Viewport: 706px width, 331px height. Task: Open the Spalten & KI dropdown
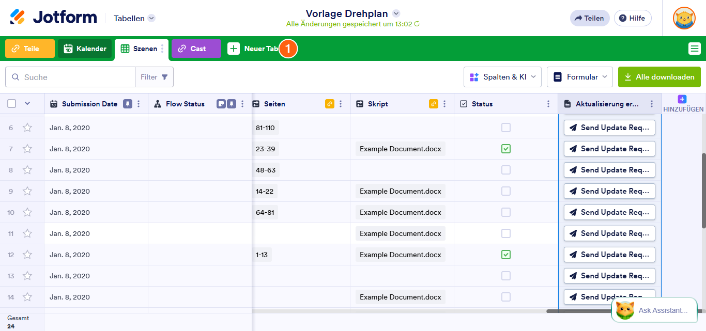tap(502, 77)
